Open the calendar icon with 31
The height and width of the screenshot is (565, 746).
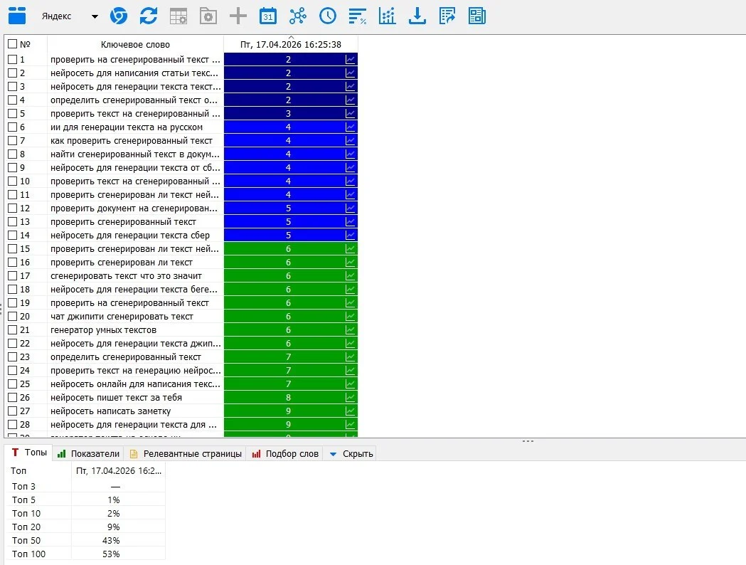click(268, 16)
